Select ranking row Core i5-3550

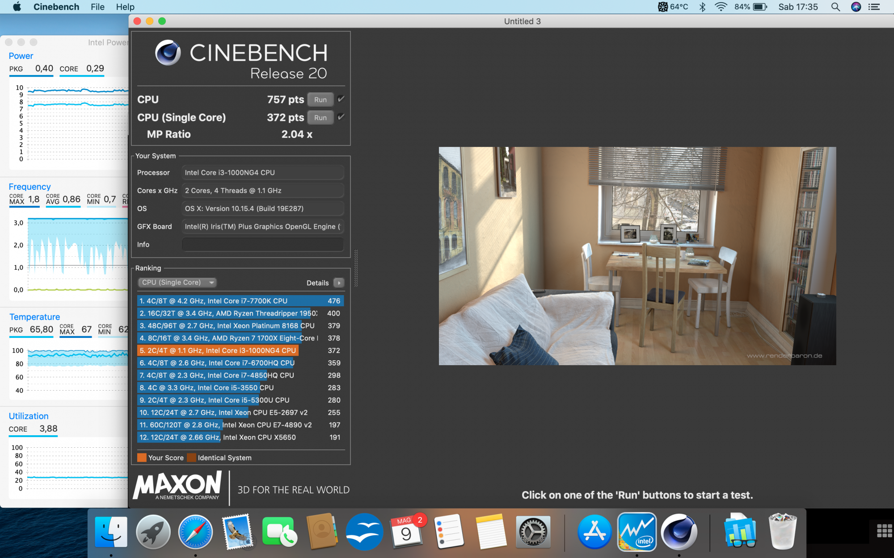coord(240,388)
